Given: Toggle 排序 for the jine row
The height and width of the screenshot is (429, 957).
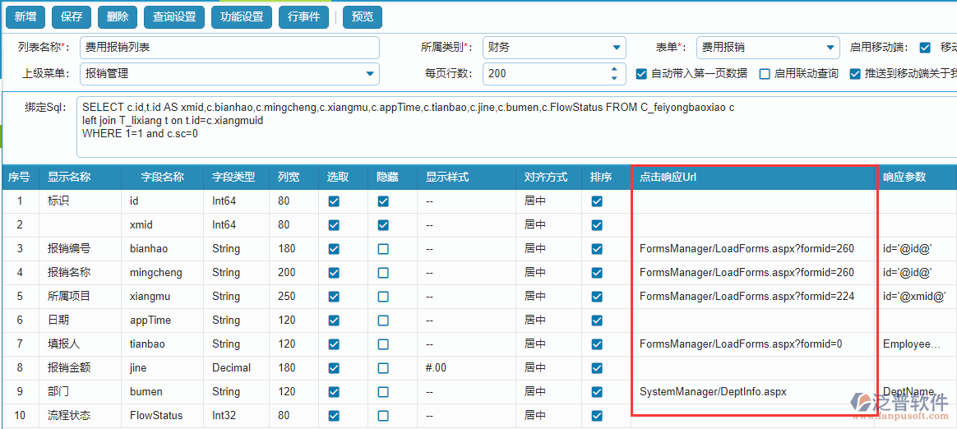Looking at the screenshot, I should tap(597, 367).
